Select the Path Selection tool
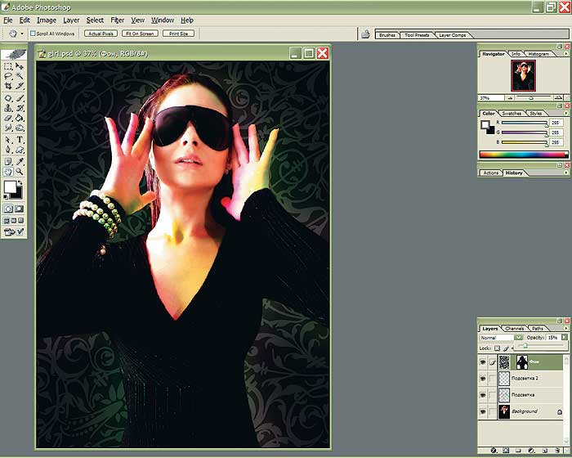 7,140
